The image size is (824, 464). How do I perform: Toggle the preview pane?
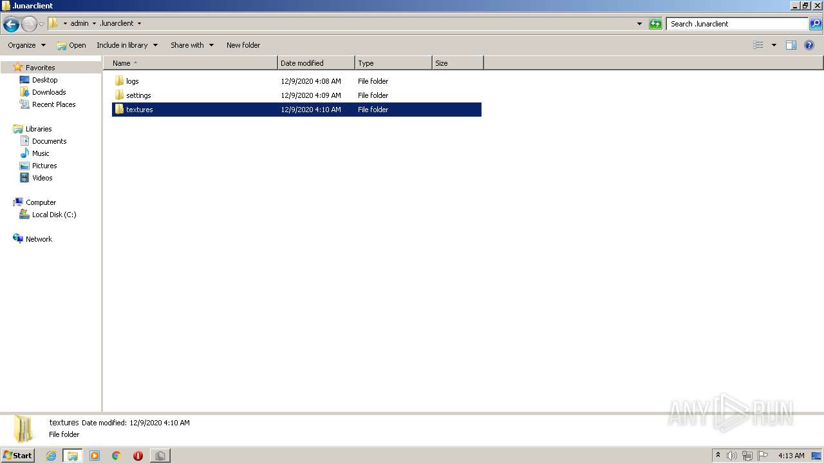pos(791,45)
